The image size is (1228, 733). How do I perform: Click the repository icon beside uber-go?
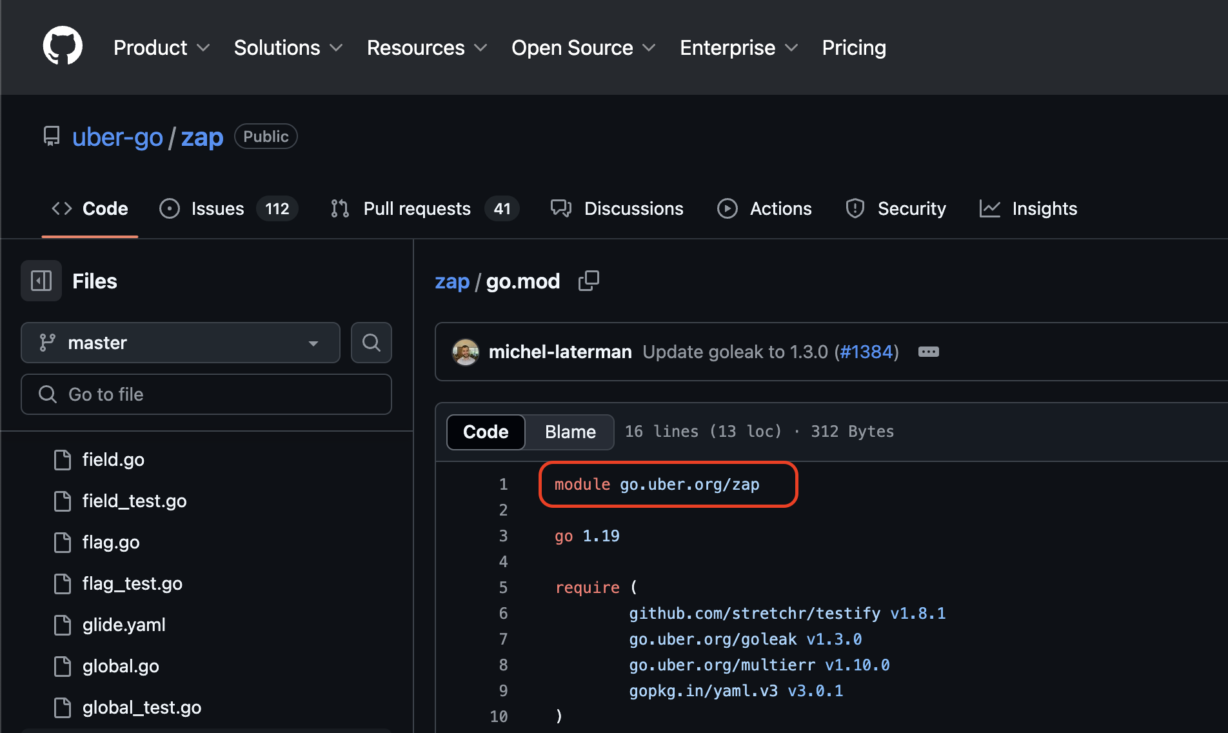click(52, 136)
